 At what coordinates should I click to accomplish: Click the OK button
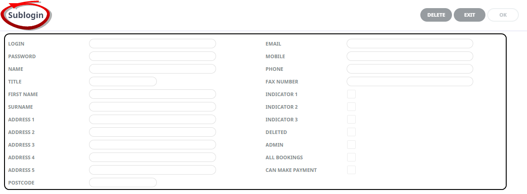coord(503,15)
